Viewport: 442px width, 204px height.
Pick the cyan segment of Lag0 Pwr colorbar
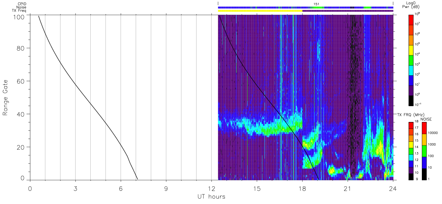[411, 70]
